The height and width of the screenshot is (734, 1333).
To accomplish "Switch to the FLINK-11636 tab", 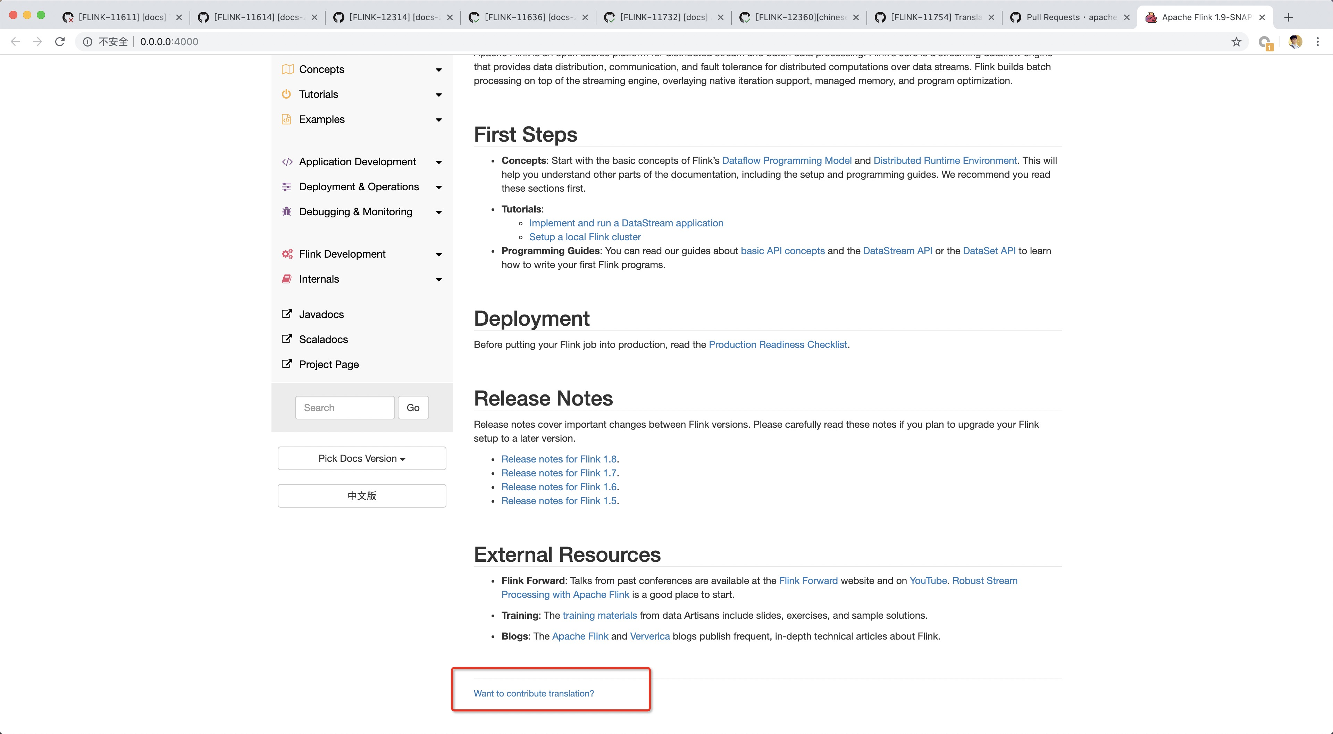I will [528, 17].
